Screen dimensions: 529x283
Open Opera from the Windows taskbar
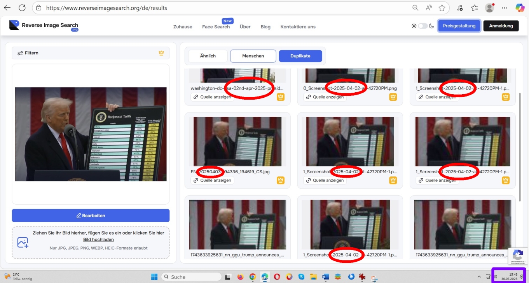coord(277,277)
